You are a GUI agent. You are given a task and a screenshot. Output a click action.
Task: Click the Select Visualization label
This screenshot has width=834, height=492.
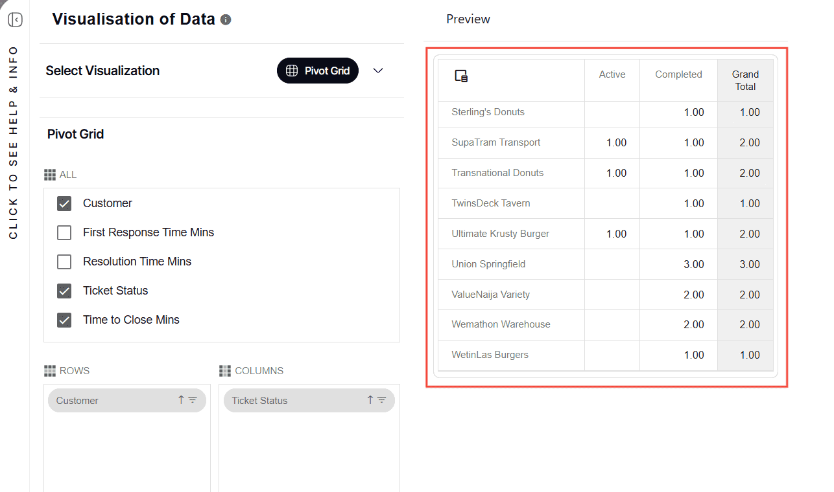(102, 71)
